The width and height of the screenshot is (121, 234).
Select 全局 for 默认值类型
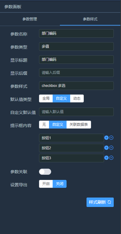(46, 98)
